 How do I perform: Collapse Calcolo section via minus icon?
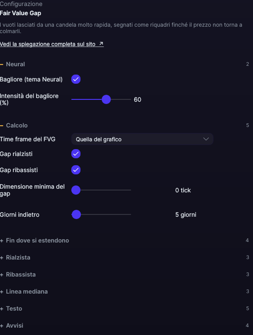[2, 126]
